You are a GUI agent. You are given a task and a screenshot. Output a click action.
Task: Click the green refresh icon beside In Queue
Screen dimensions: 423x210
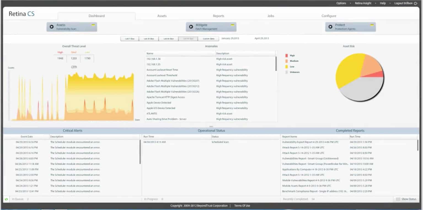[6, 199]
